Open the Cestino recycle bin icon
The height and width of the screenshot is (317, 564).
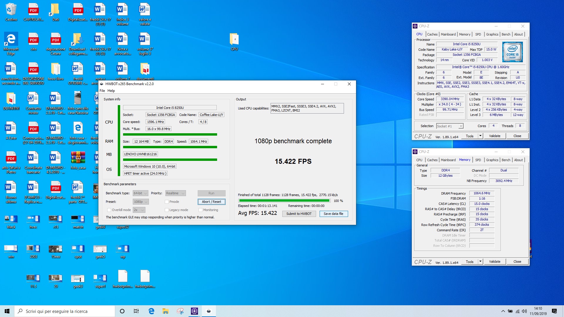pyautogui.click(x=11, y=12)
